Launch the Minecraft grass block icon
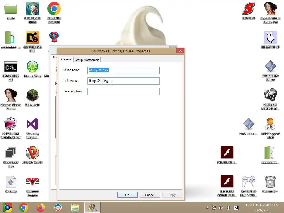This screenshot has height=213, width=284. (x=32, y=95)
